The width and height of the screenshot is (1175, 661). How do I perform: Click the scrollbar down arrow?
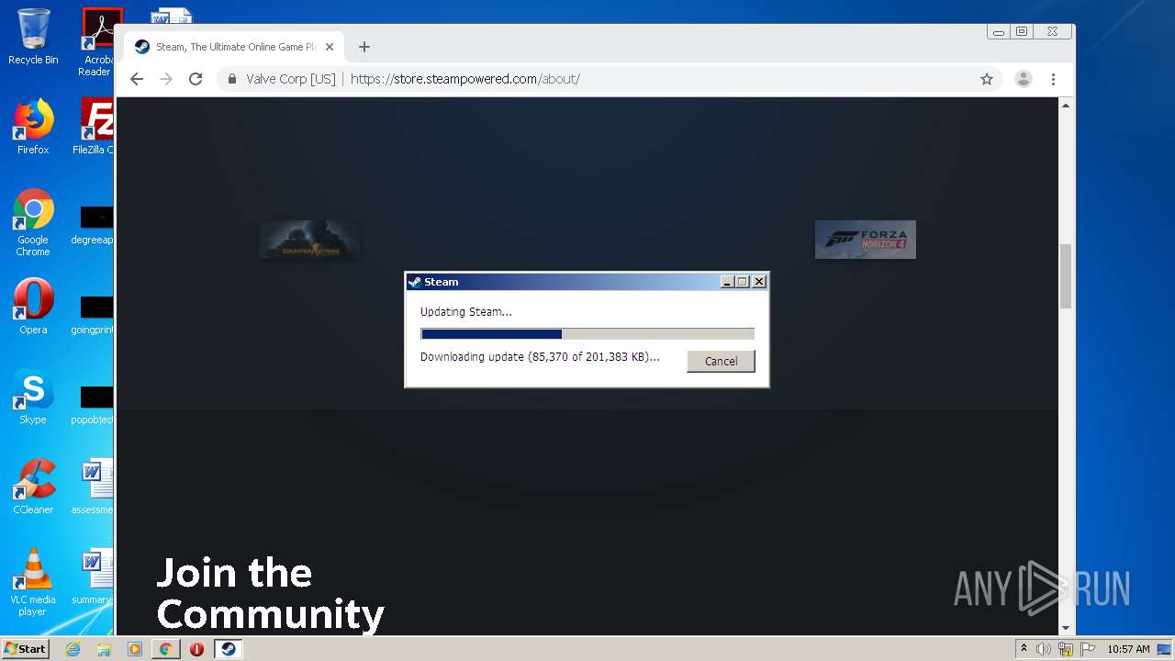click(1066, 628)
